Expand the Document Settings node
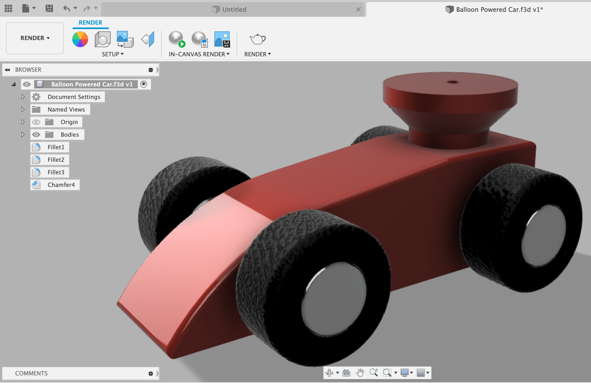 coord(23,97)
